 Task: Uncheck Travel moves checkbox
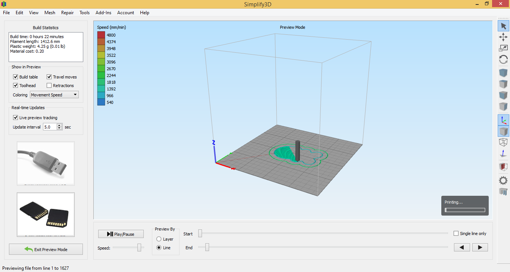pyautogui.click(x=49, y=77)
